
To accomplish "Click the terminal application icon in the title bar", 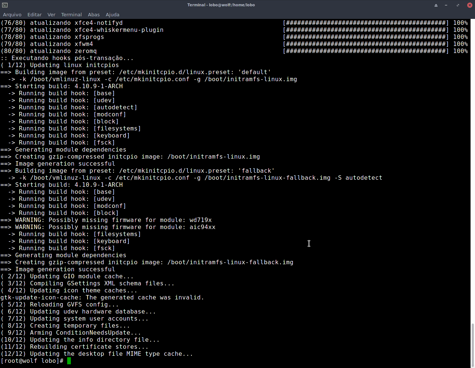I will (x=5, y=5).
